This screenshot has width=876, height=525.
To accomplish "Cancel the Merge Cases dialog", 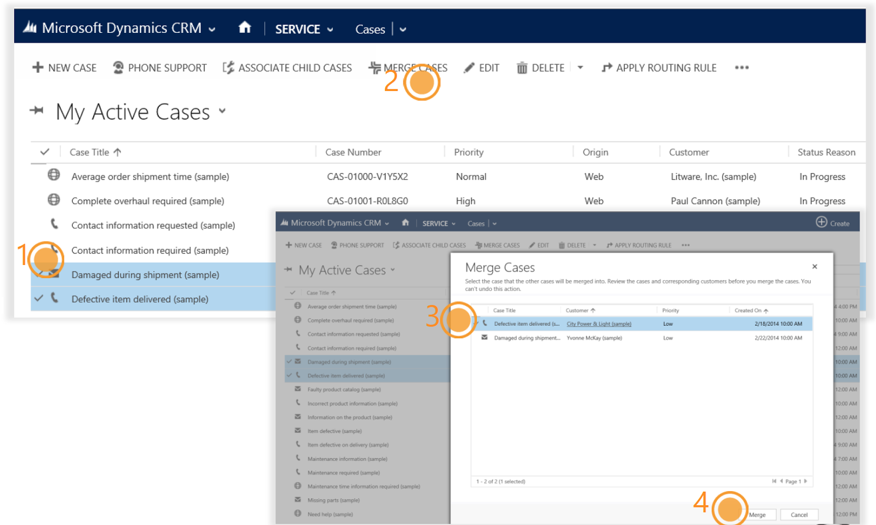I will [799, 515].
